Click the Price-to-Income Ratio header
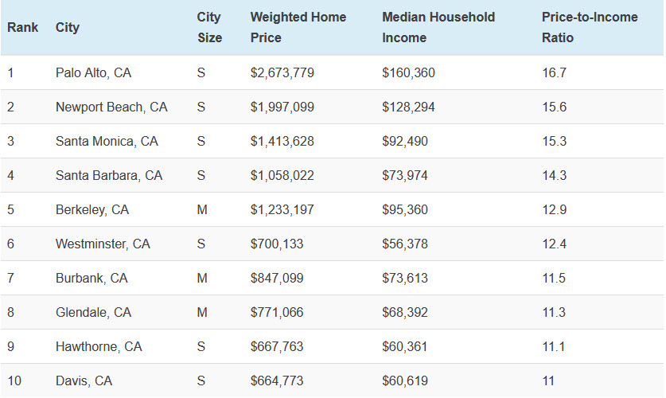 589,27
